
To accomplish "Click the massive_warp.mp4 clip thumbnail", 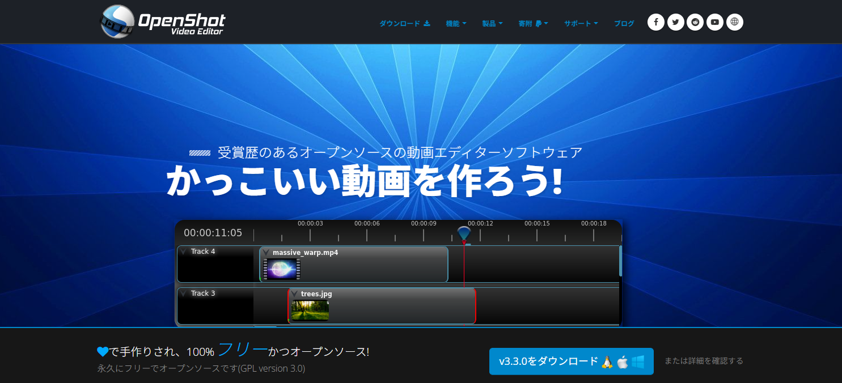I will point(282,270).
